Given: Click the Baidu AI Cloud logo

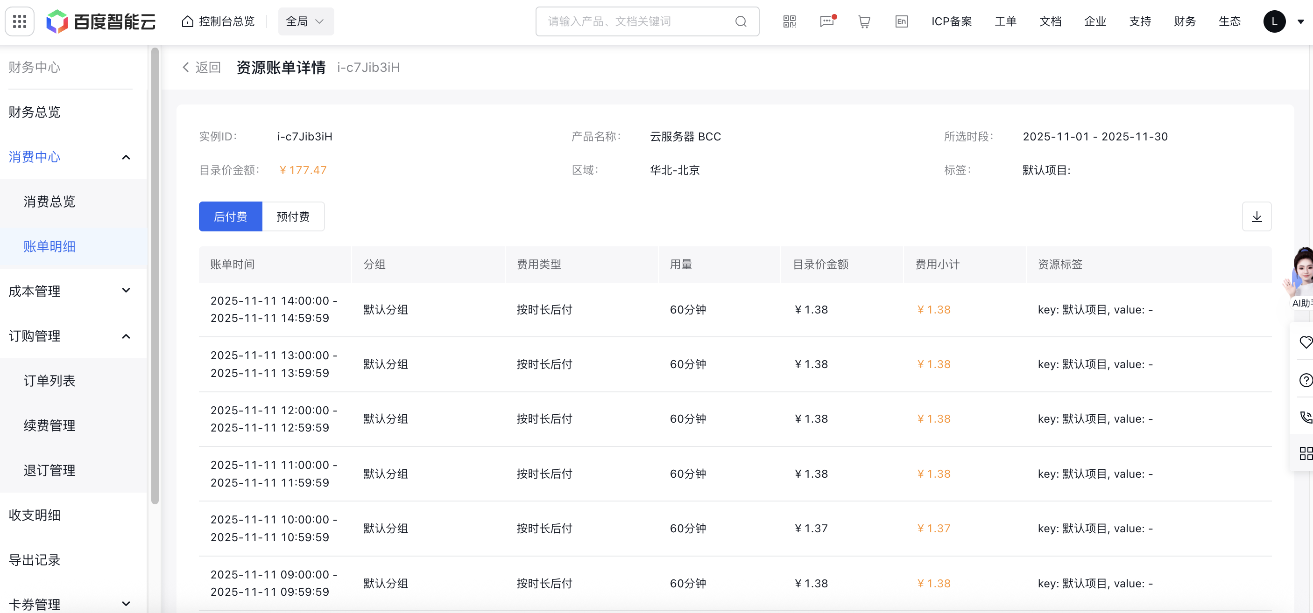Looking at the screenshot, I should (x=101, y=21).
